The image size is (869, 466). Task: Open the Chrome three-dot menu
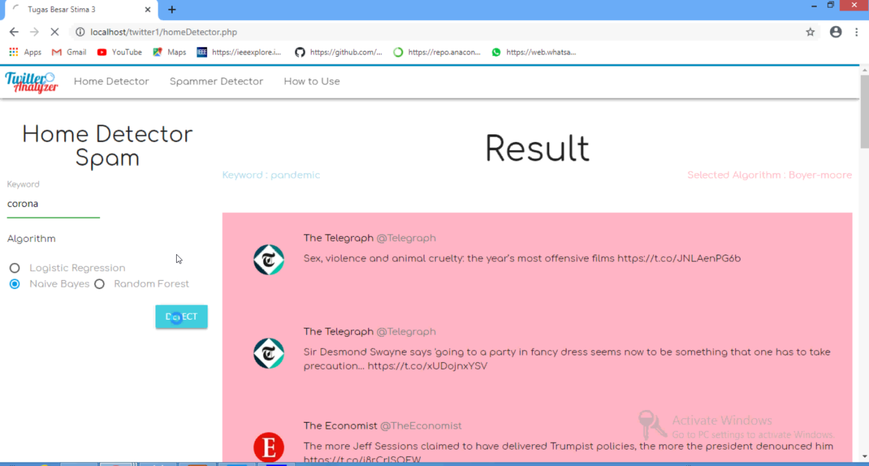click(x=856, y=32)
